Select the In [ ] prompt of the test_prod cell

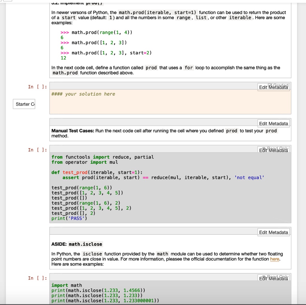pyautogui.click(x=37, y=150)
